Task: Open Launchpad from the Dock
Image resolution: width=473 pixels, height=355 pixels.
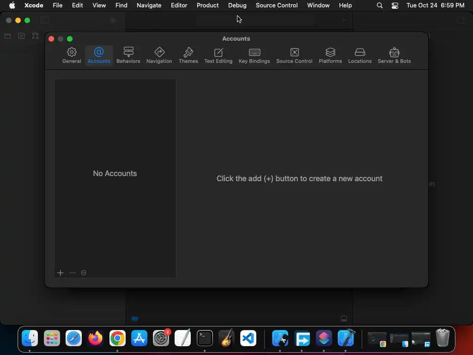Action: coord(52,338)
